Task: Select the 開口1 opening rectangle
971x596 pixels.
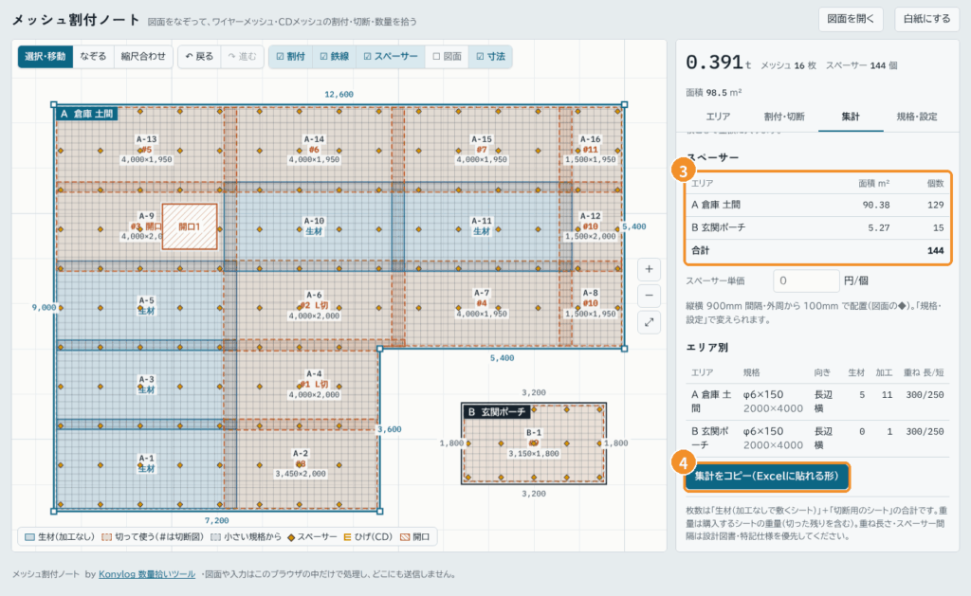Action: [190, 226]
